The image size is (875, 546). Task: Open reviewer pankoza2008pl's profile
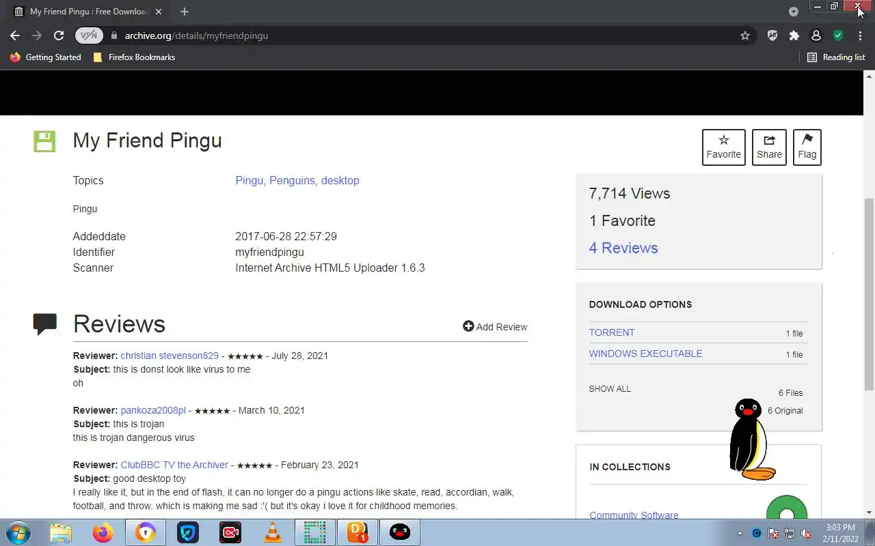point(153,410)
